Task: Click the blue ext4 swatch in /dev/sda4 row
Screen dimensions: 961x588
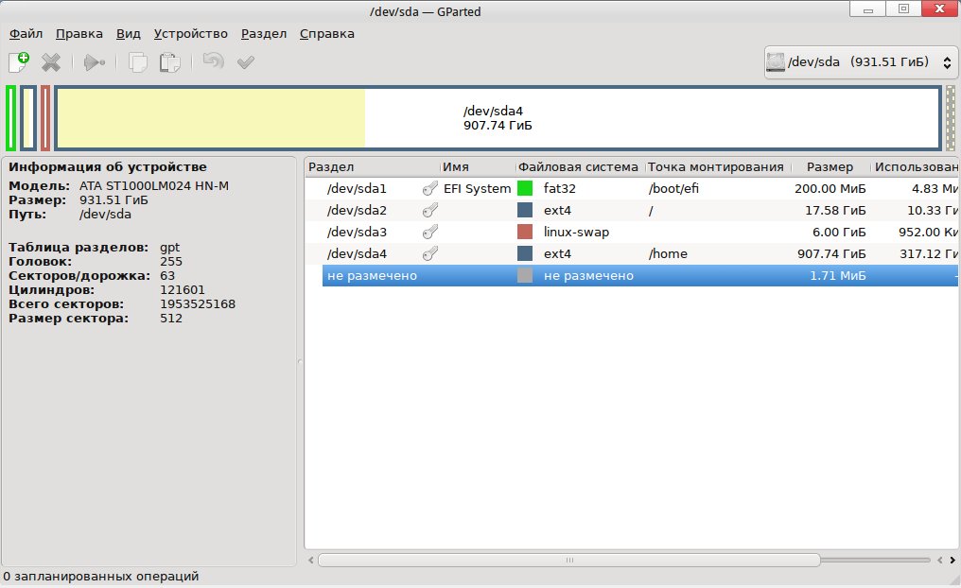Action: pos(525,253)
